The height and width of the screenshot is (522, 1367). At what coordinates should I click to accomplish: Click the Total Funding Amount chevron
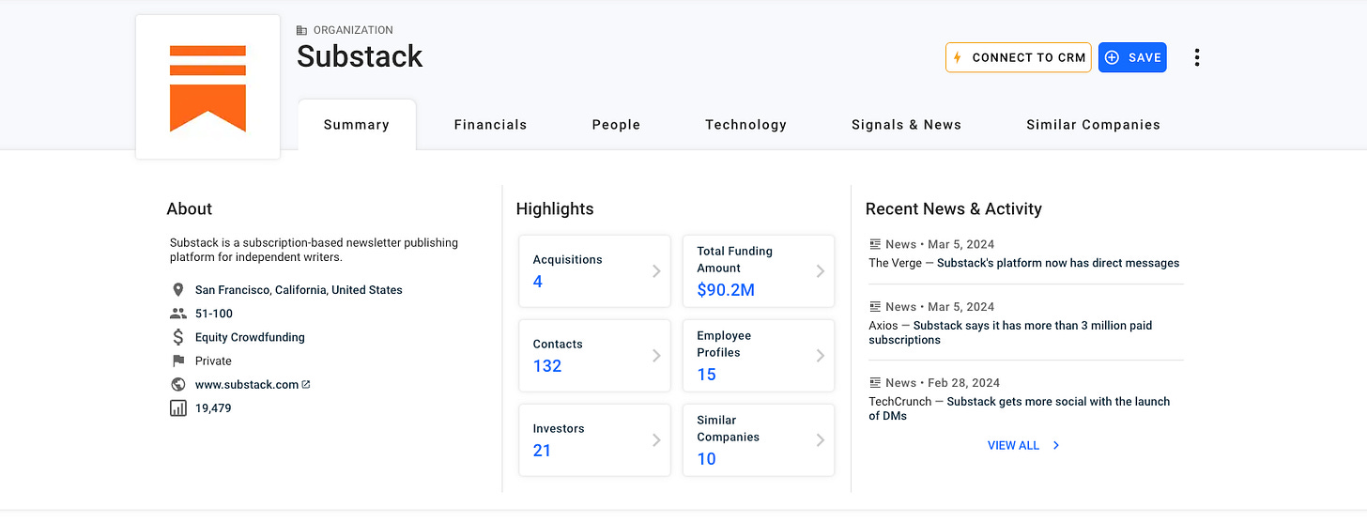(821, 271)
